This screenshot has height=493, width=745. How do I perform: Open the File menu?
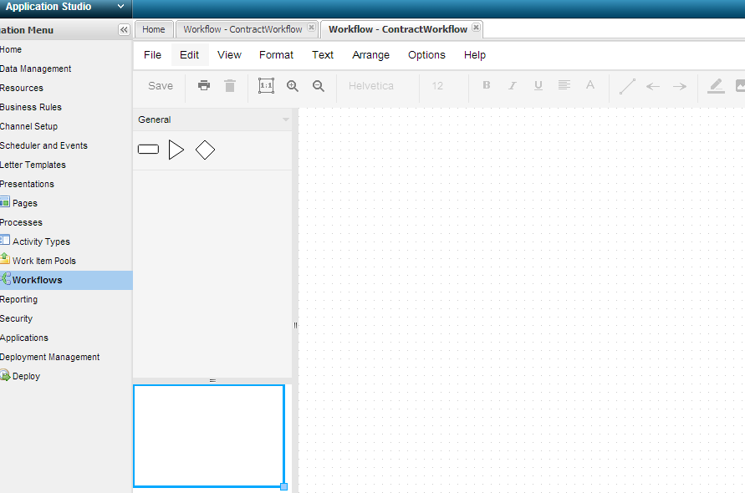[152, 55]
